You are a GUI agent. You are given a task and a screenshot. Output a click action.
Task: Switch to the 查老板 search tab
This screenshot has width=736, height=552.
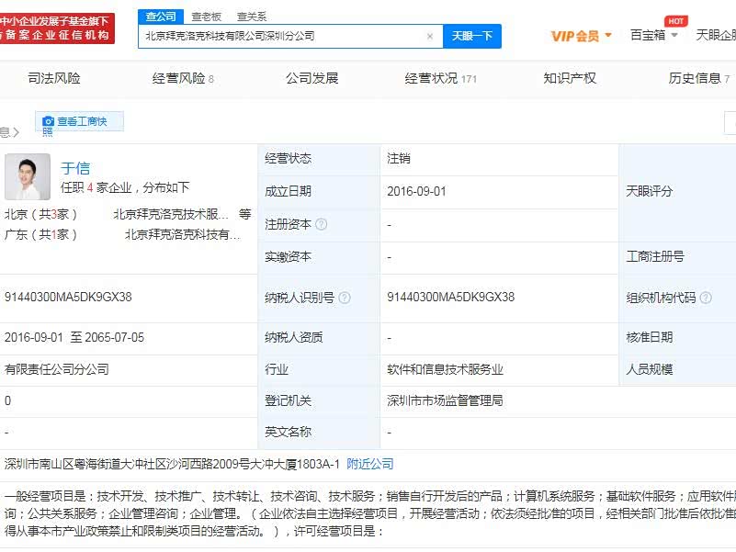207,17
